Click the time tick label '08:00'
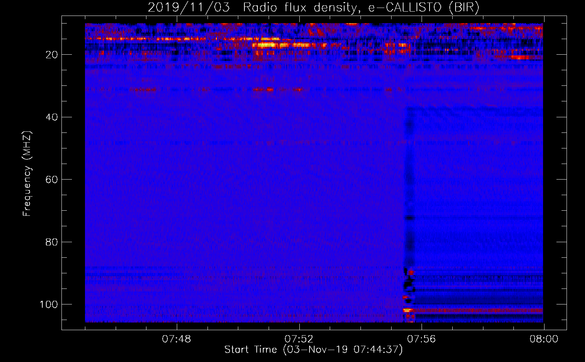This screenshot has width=585, height=362. click(544, 339)
